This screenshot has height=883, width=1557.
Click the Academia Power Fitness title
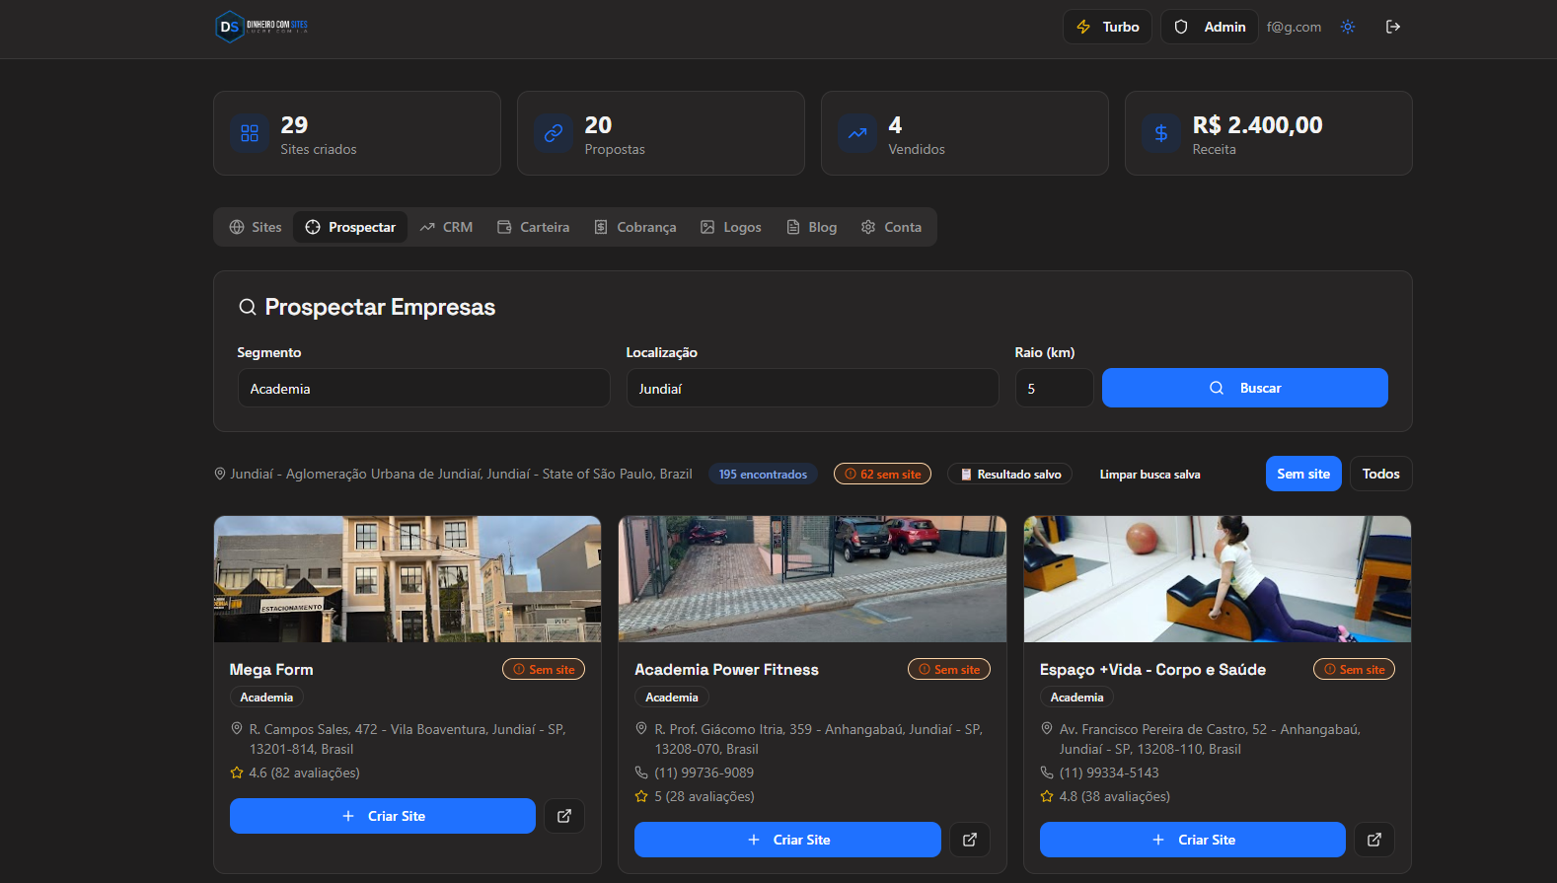coord(726,670)
